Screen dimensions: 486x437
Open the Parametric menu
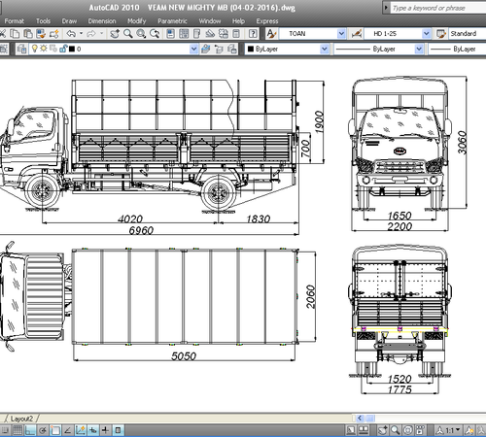[172, 21]
